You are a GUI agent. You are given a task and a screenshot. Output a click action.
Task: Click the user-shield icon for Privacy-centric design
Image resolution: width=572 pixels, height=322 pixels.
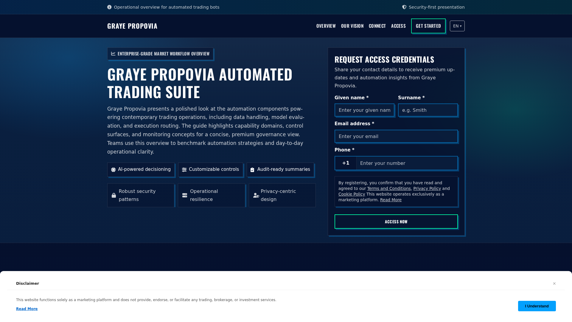256,195
